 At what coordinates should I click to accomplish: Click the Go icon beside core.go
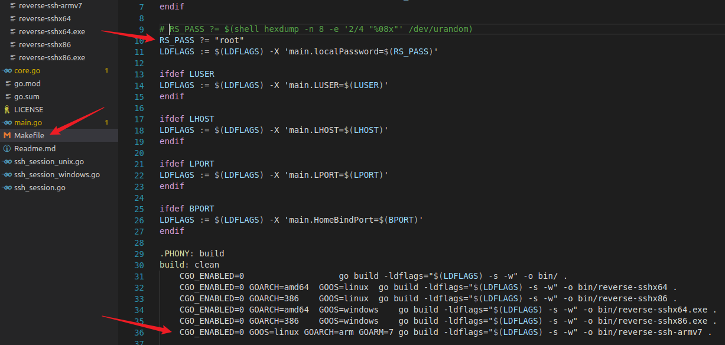[x=7, y=71]
